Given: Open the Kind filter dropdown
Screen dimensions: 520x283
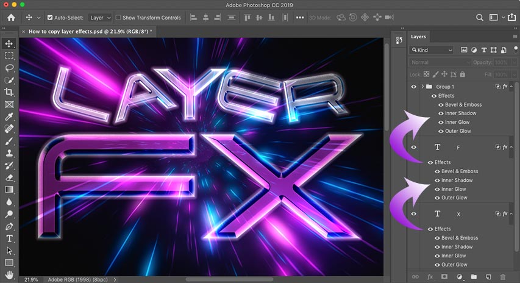Looking at the screenshot, I should 432,49.
